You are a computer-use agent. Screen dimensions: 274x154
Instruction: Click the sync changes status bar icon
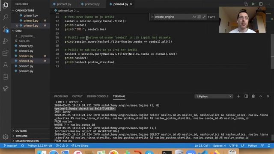pos(22,145)
